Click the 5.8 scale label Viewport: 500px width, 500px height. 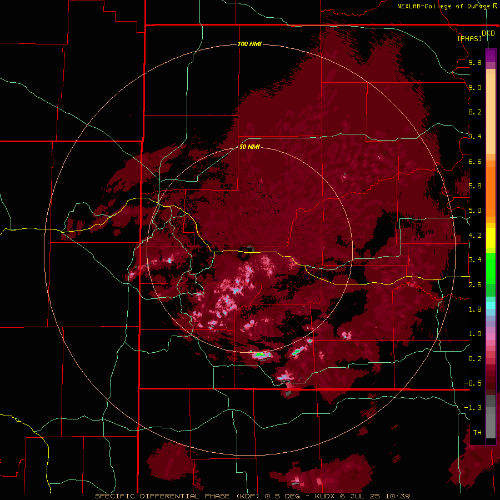(475, 186)
